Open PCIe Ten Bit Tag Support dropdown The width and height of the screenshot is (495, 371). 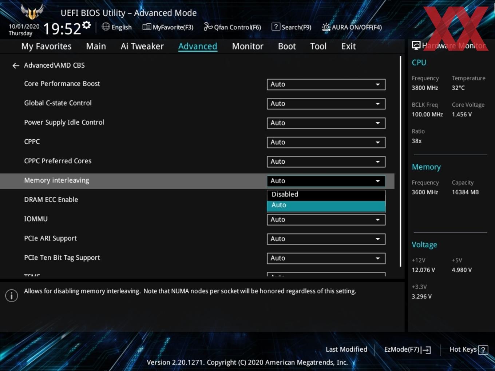click(x=326, y=258)
